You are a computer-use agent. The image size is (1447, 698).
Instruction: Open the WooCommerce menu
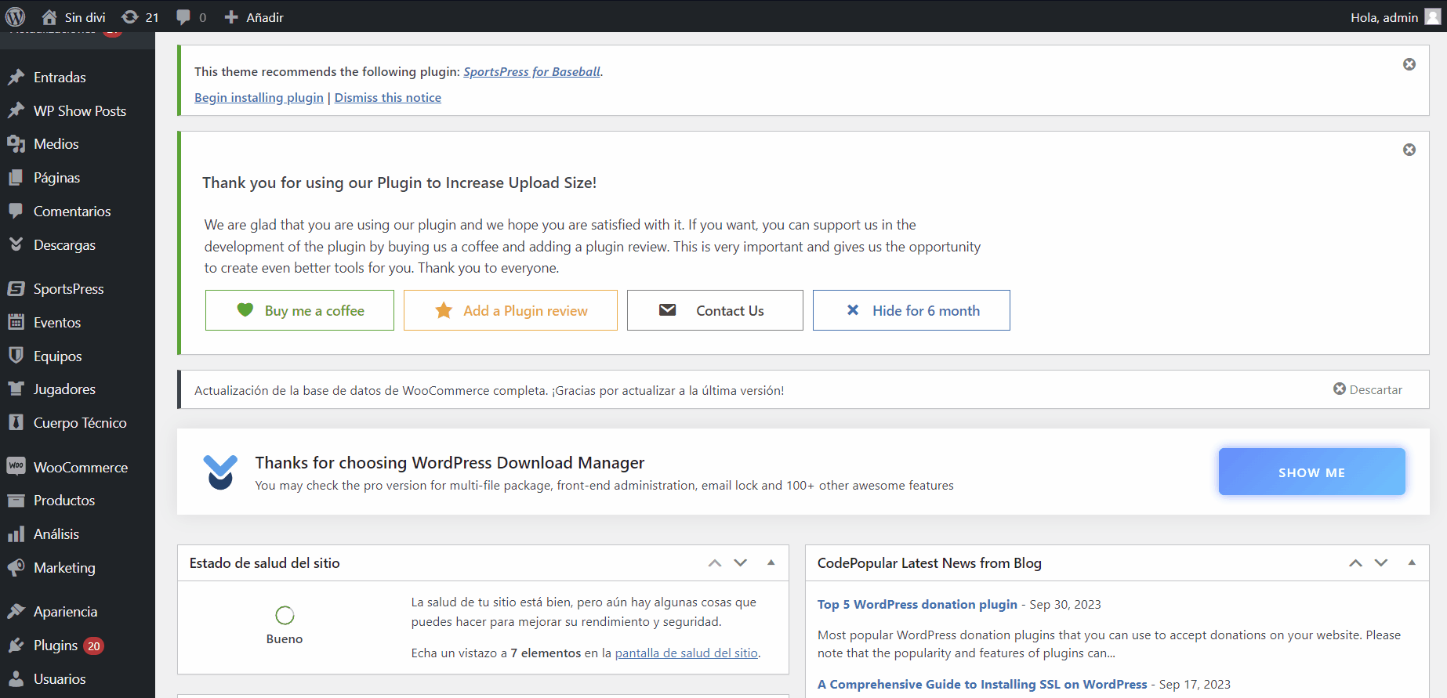(80, 467)
